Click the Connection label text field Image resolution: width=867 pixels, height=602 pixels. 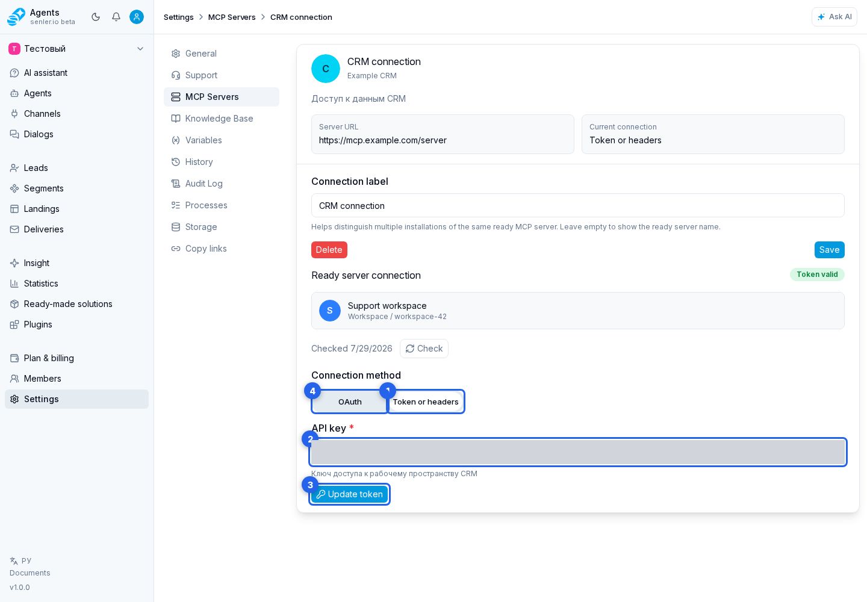(578, 205)
